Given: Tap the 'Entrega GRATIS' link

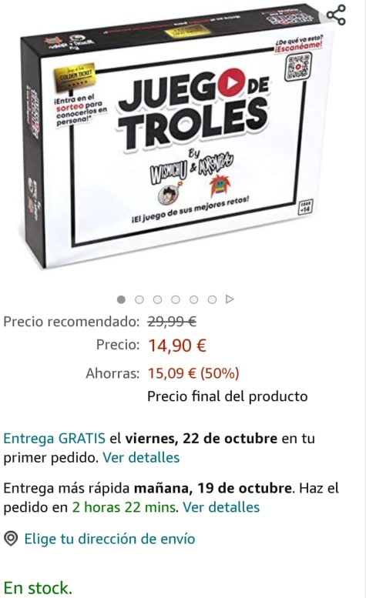Looking at the screenshot, I should 54,438.
